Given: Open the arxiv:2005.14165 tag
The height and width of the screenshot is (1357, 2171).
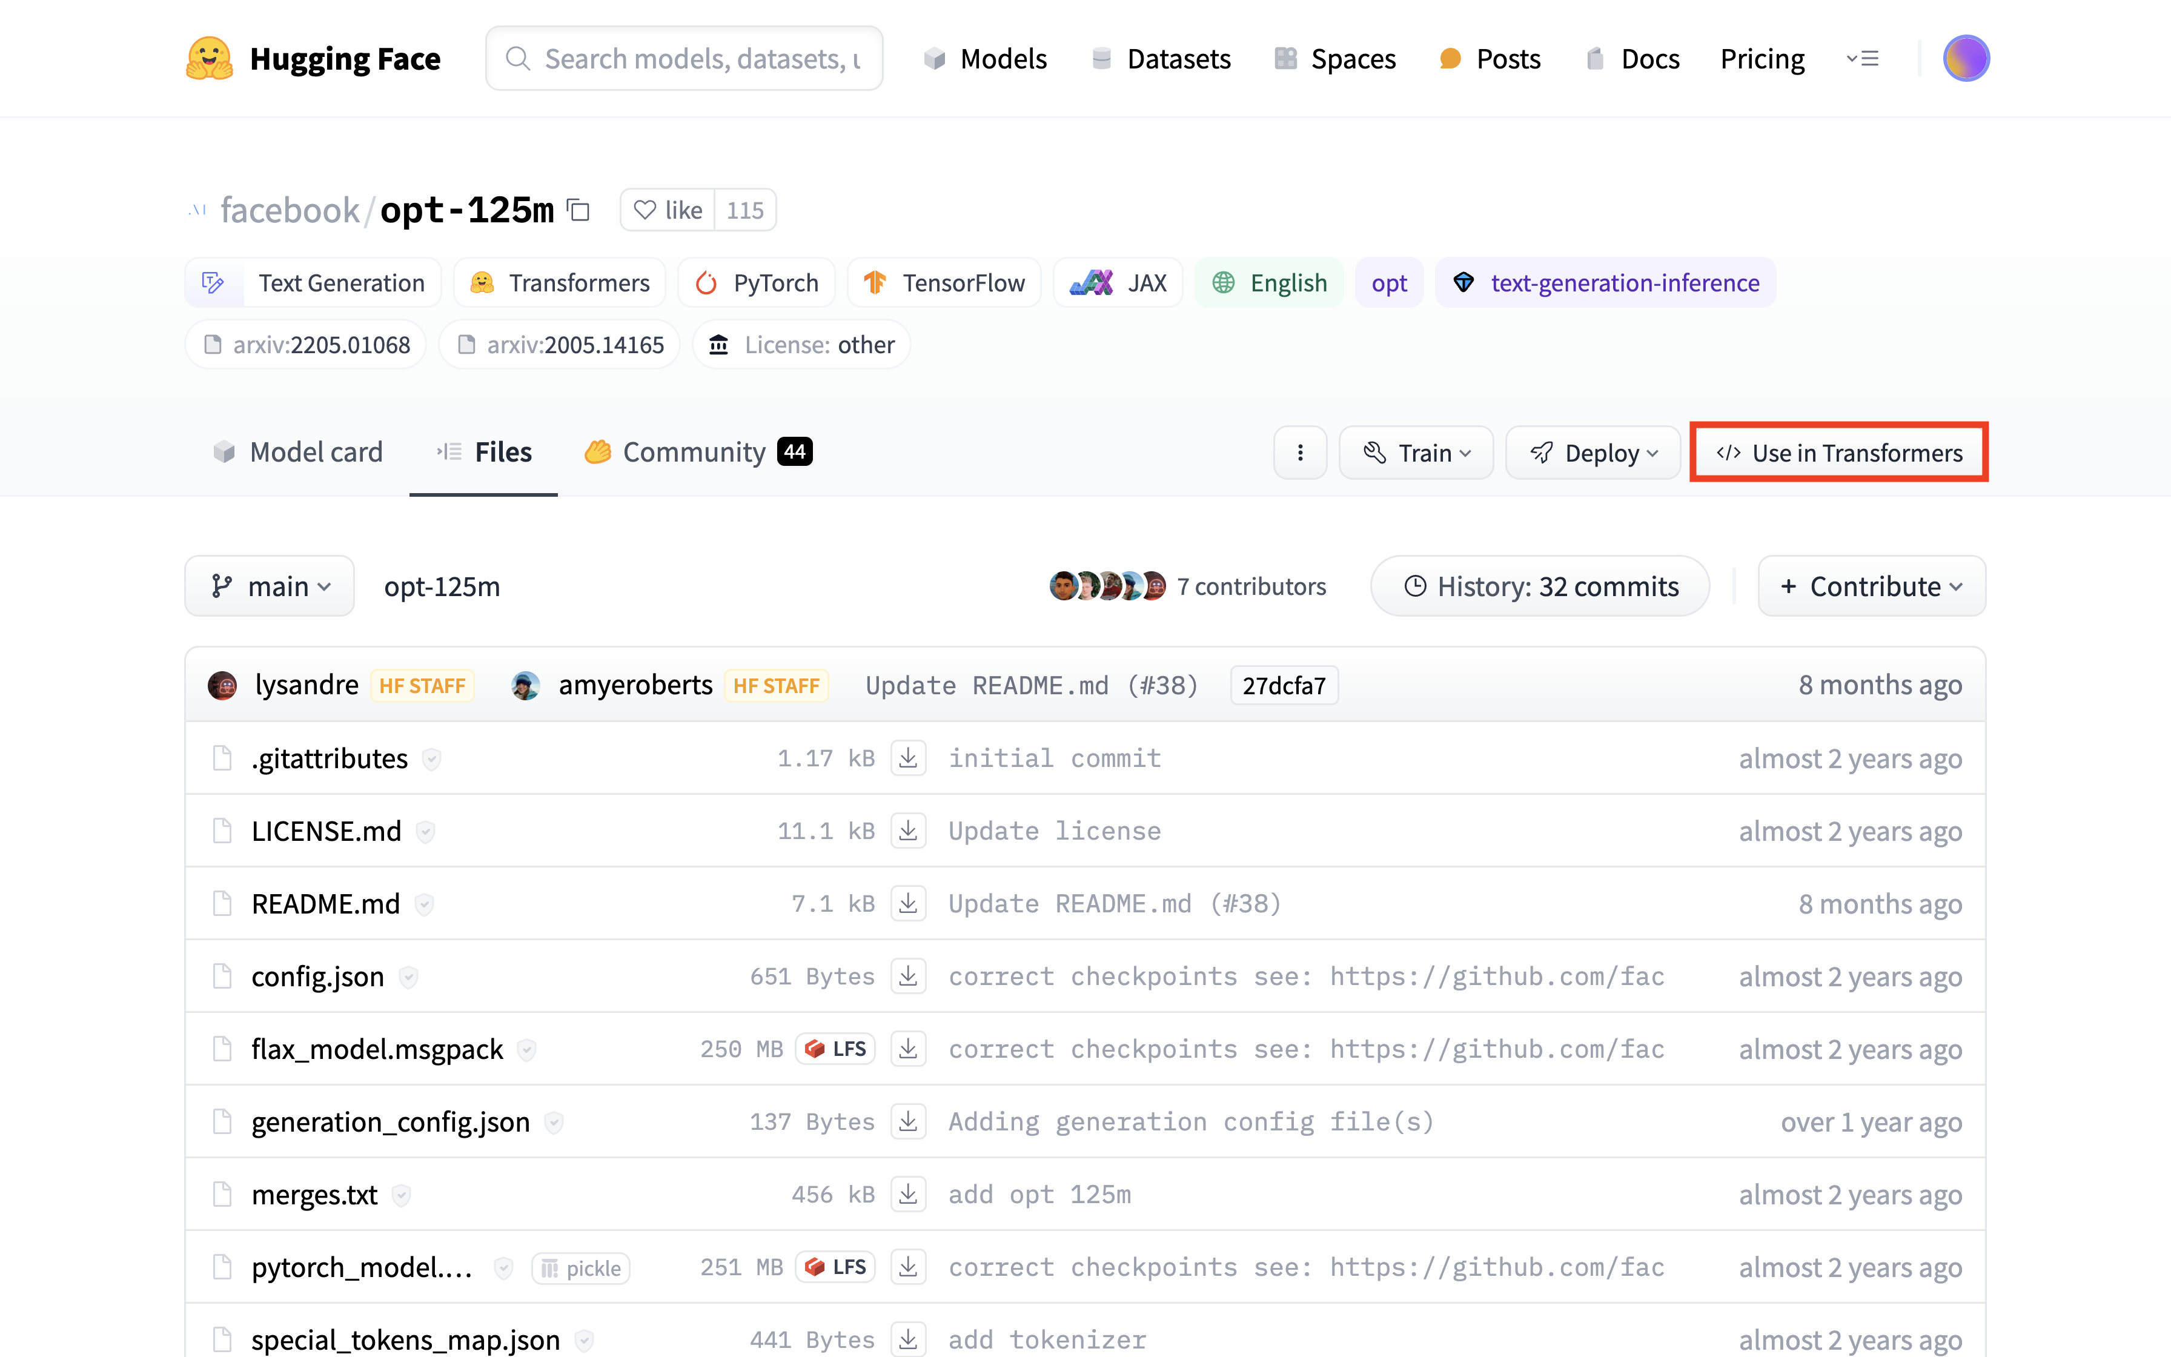Looking at the screenshot, I should tap(560, 345).
